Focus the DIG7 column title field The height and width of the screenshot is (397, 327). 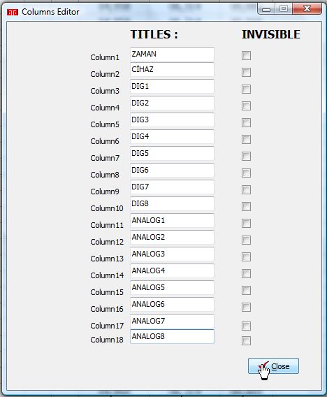click(x=172, y=187)
